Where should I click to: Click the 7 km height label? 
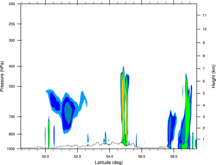click(x=204, y=69)
